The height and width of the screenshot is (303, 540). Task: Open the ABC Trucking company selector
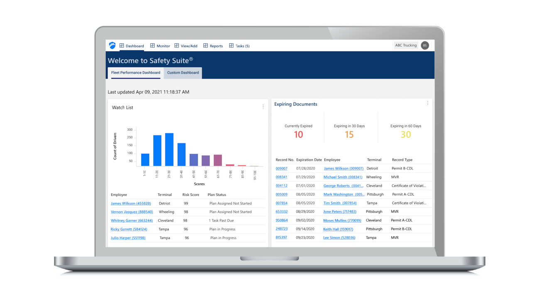pos(405,45)
